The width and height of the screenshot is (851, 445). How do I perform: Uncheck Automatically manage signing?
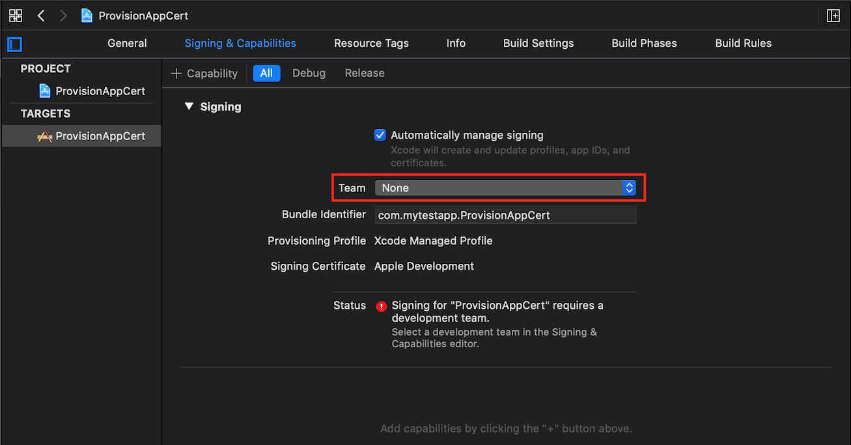point(380,136)
